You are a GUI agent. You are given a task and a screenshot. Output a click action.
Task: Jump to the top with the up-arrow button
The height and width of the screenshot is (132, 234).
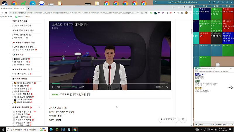coord(183,119)
